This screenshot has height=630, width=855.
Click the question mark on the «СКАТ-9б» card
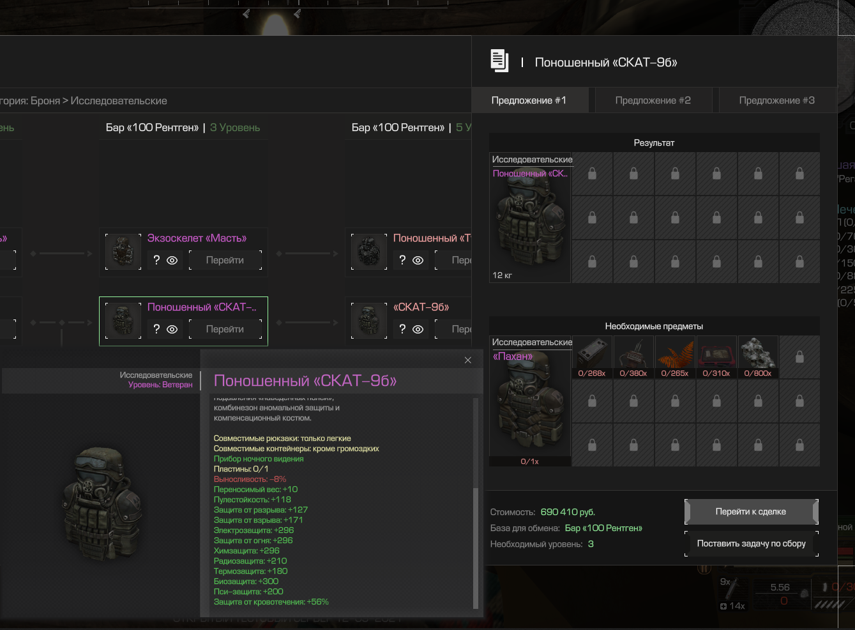coord(402,329)
